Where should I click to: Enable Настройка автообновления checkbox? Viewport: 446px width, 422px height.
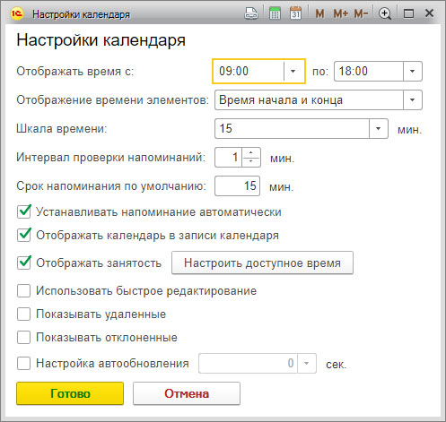click(x=23, y=364)
